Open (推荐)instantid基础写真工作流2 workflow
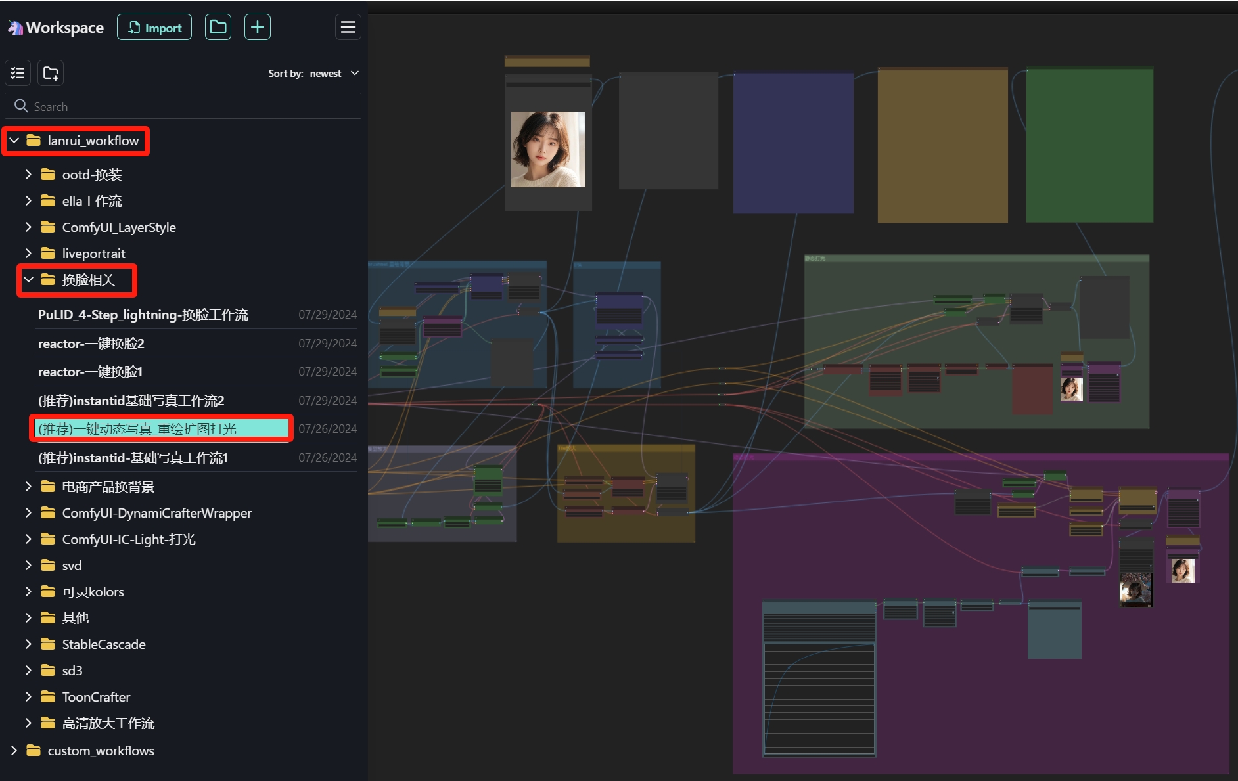The image size is (1238, 781). click(x=131, y=401)
